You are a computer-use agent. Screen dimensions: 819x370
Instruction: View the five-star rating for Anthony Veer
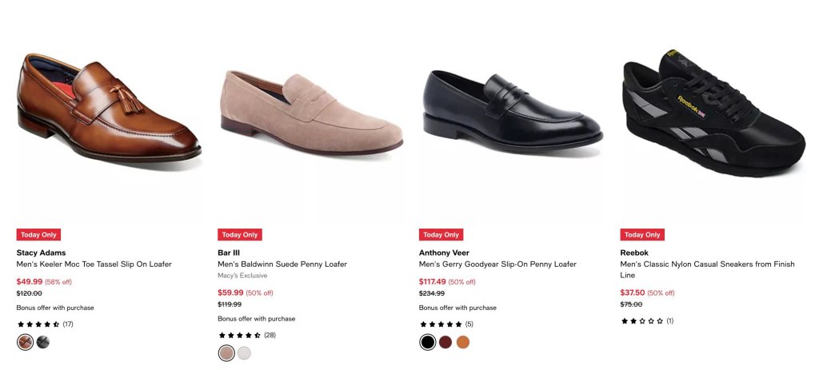pyautogui.click(x=446, y=324)
